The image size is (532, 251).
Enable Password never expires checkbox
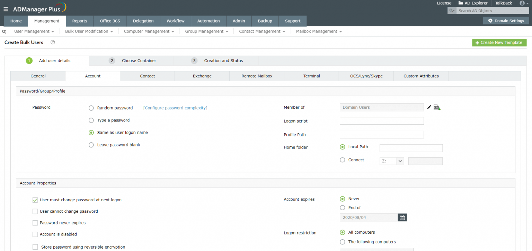pos(35,223)
